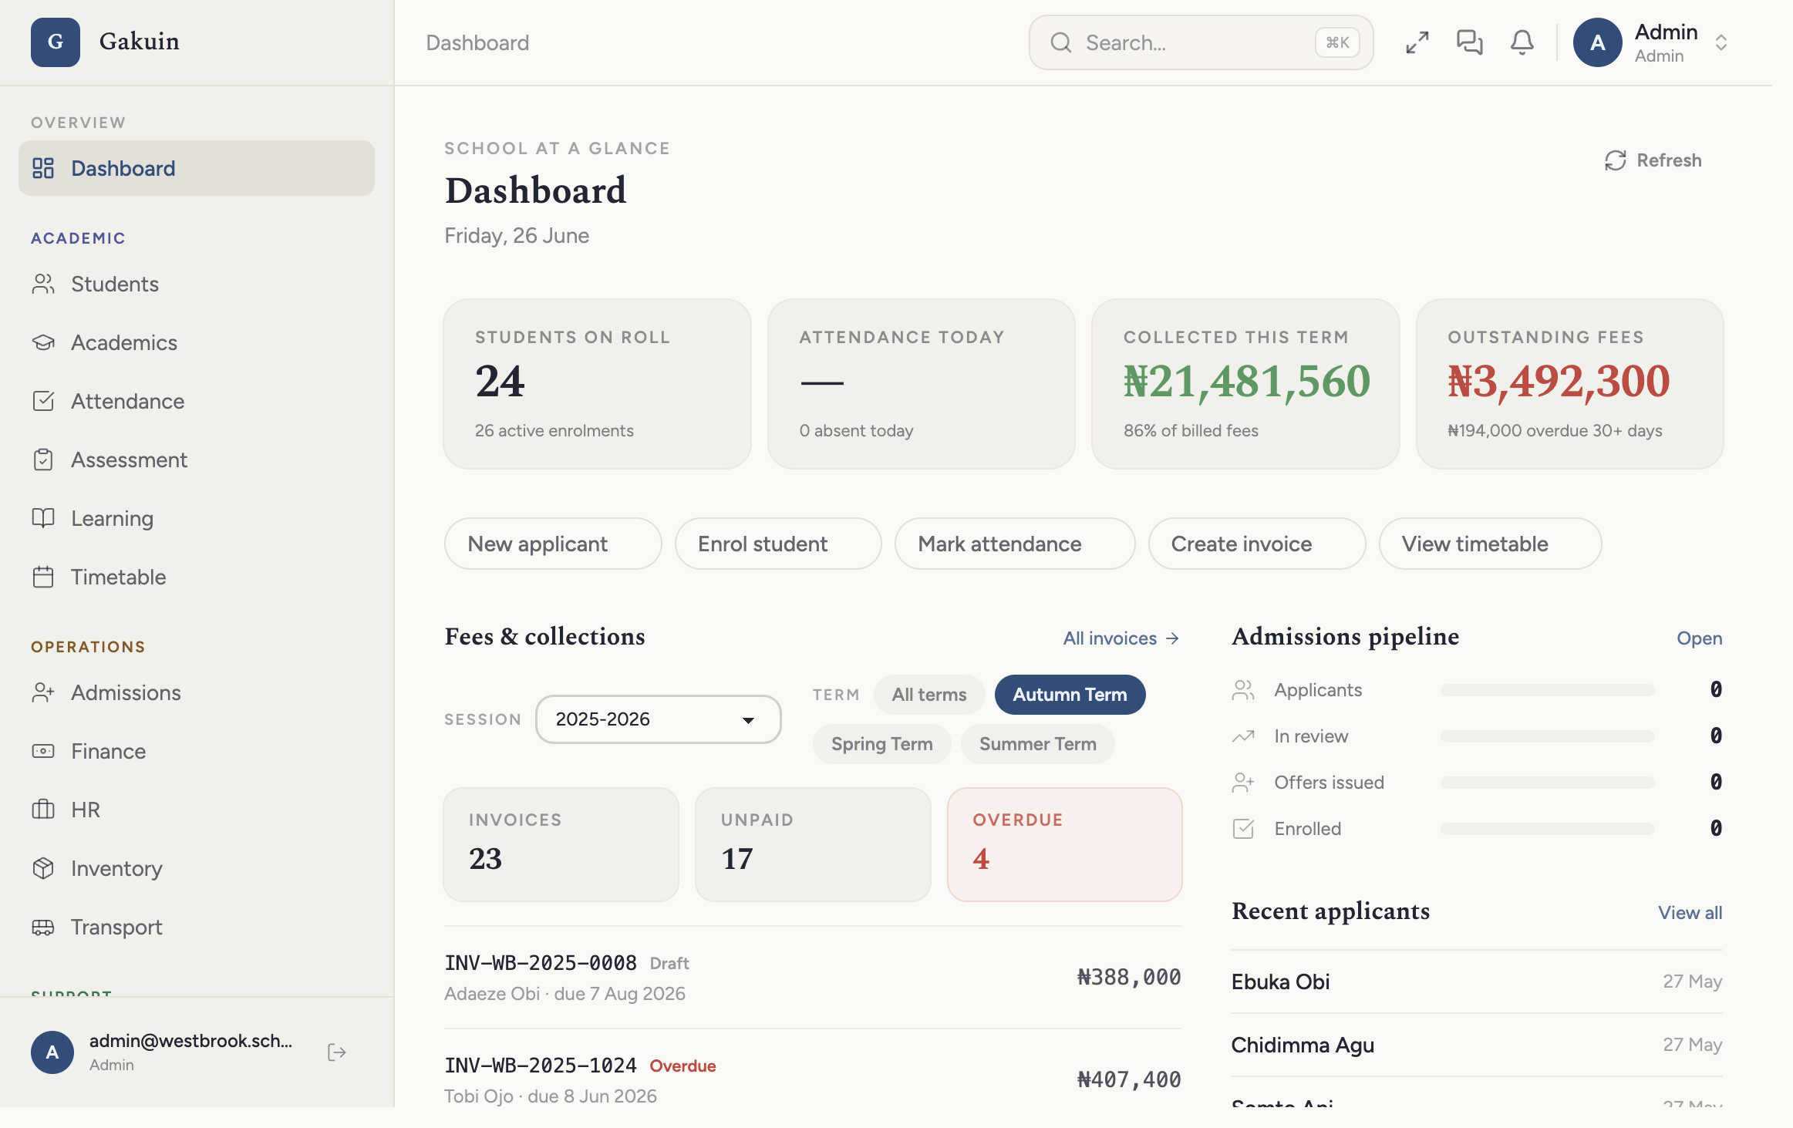Screen dimensions: 1793x1128
Task: Open notifications bell icon
Action: coord(1522,42)
